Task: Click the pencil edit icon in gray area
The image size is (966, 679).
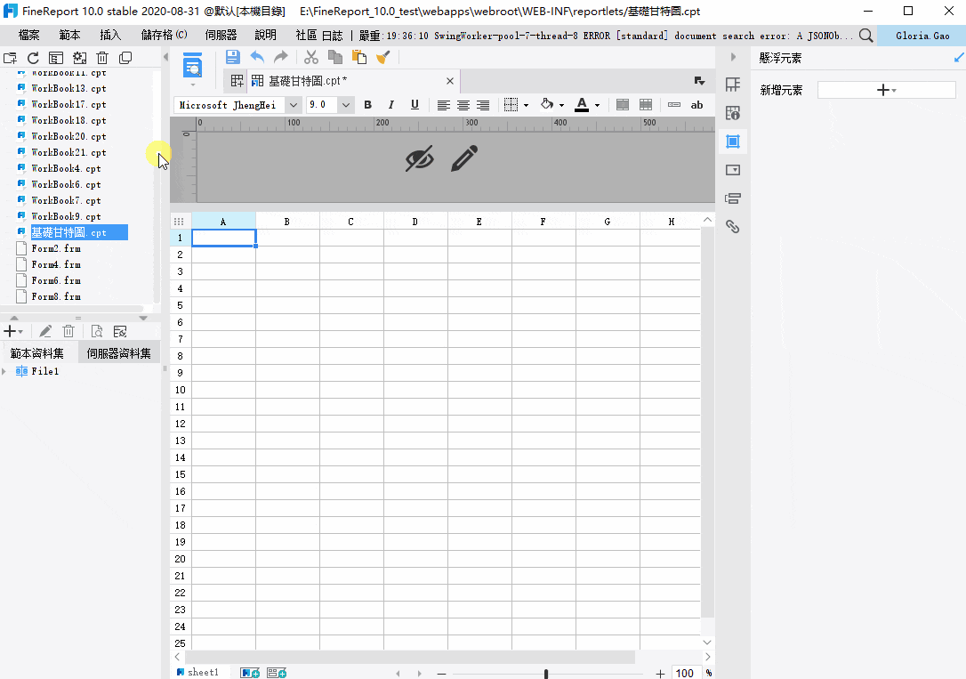Action: tap(464, 158)
